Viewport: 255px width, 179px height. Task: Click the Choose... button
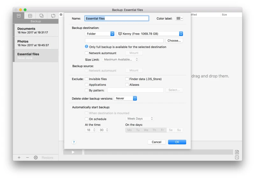click(174, 41)
